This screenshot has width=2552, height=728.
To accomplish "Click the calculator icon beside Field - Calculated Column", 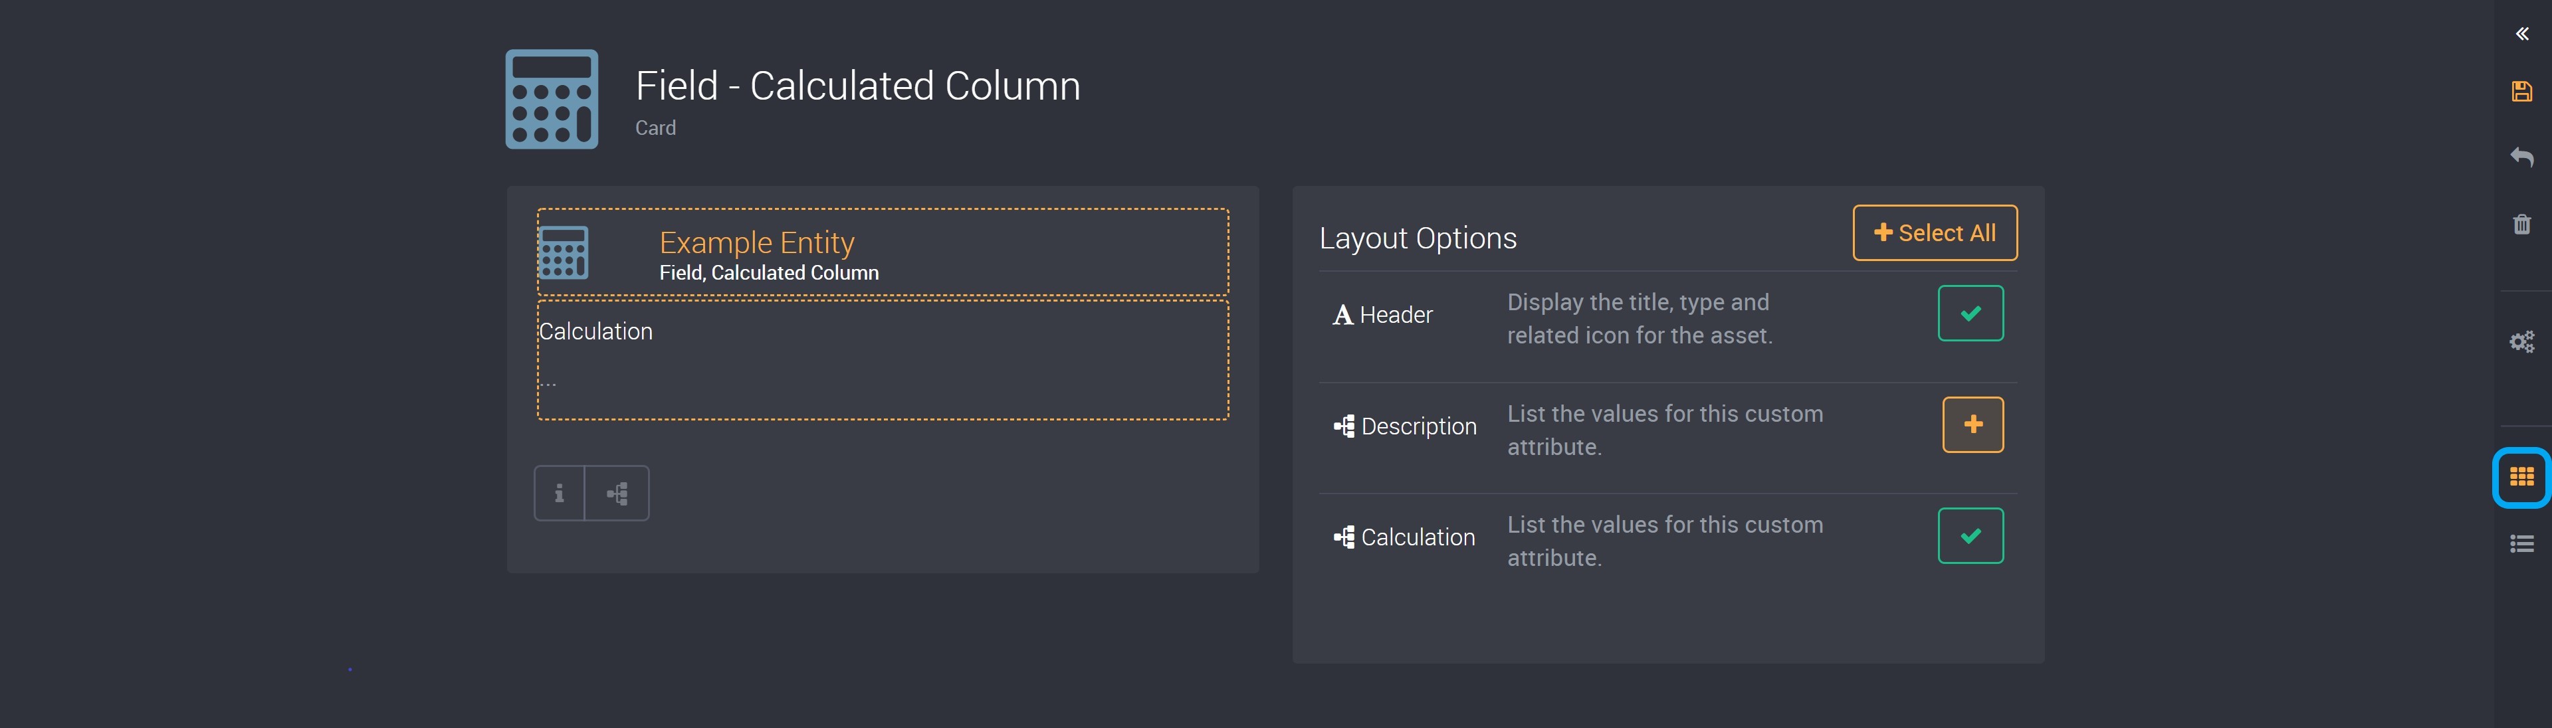I will click(552, 98).
